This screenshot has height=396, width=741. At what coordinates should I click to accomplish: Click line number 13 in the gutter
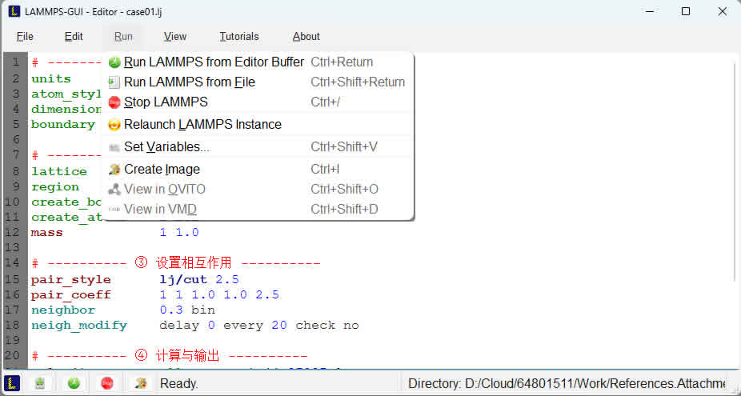pyautogui.click(x=14, y=248)
